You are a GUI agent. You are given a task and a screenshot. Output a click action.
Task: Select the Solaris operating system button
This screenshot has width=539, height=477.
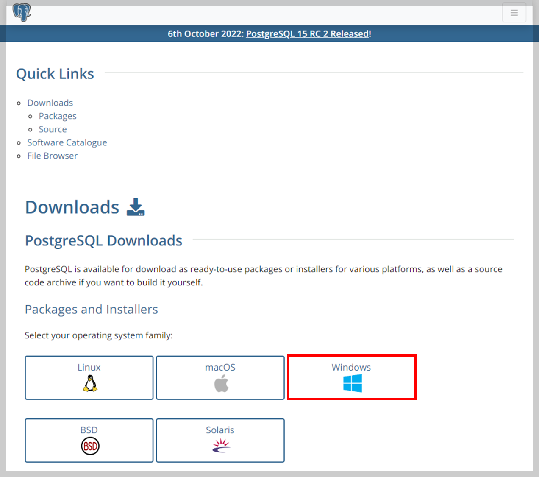tap(220, 441)
